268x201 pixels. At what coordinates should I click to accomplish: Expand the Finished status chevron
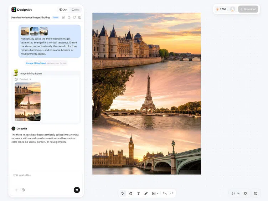tap(30, 79)
